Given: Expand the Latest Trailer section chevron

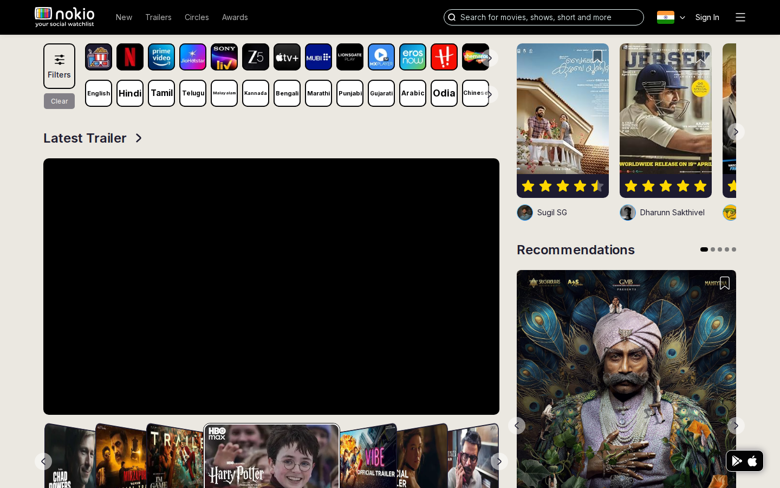Looking at the screenshot, I should click(139, 138).
